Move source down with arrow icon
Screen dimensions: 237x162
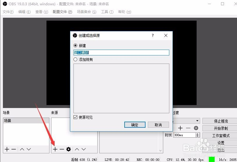pyautogui.click(x=84, y=149)
